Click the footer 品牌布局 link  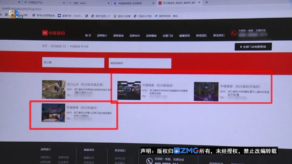pos(63,157)
